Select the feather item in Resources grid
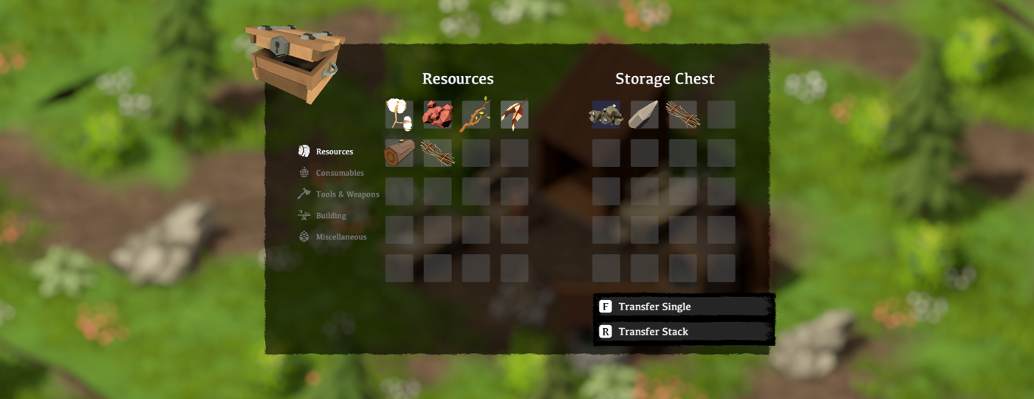 [515, 115]
